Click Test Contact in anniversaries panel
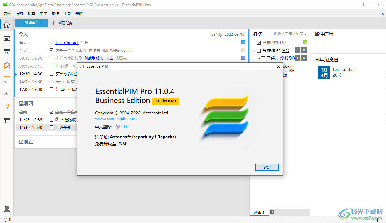Screen dimensions: 386x223 [344, 69]
